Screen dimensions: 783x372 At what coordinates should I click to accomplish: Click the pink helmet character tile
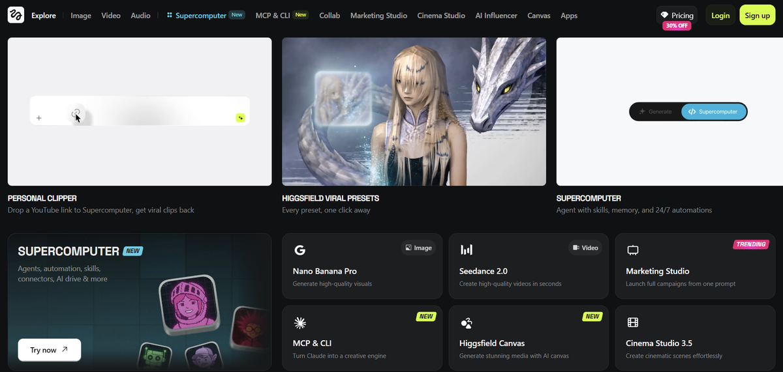pyautogui.click(x=190, y=304)
